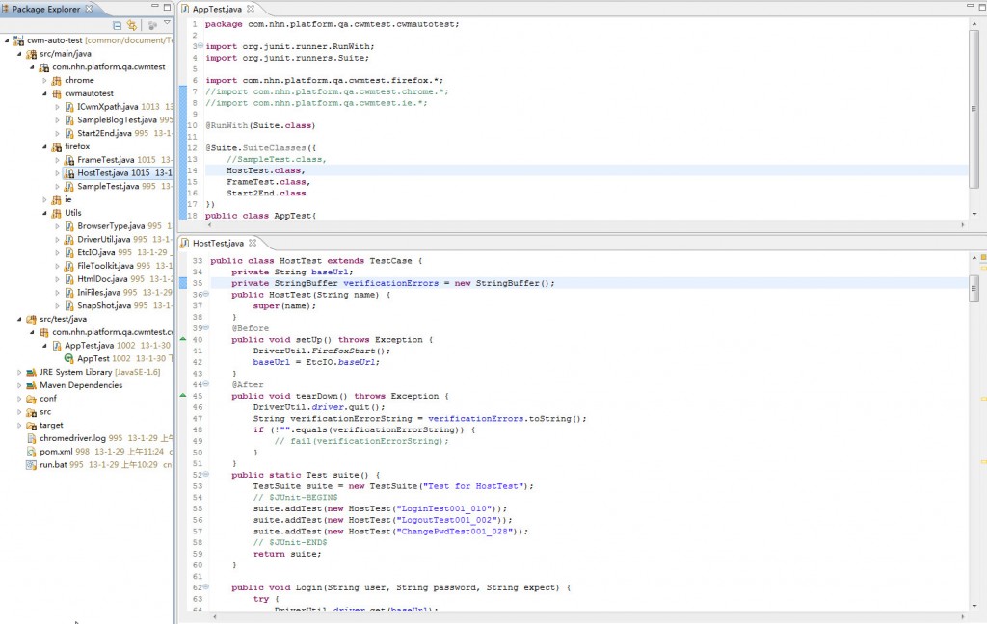The image size is (987, 624).
Task: Select the ie package label
Action: pos(68,199)
